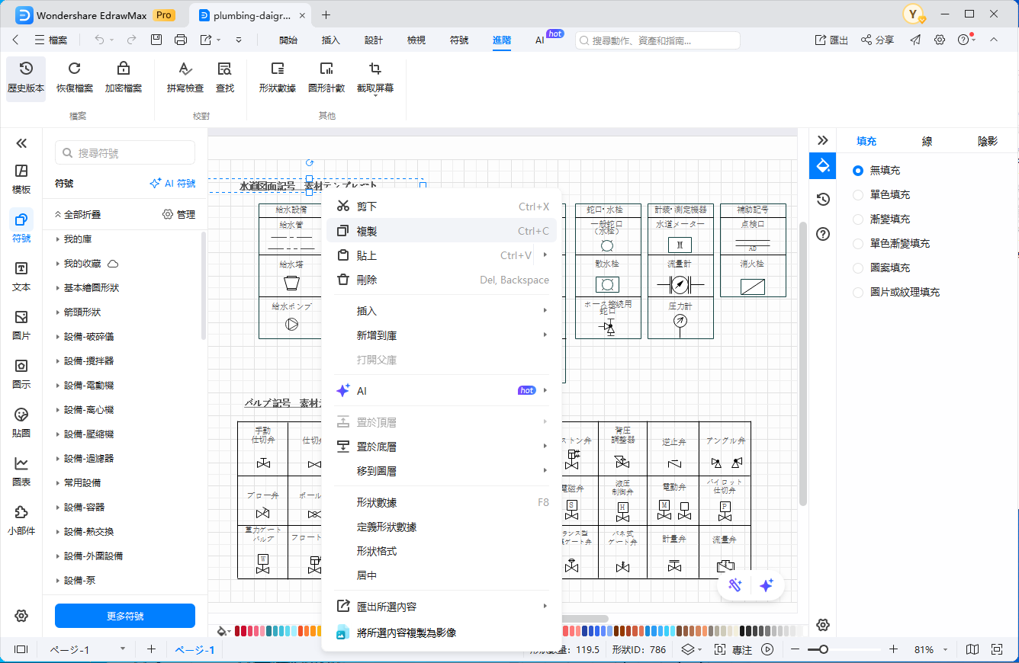Open 模板 templates in left sidebar
This screenshot has width=1019, height=663.
pyautogui.click(x=21, y=179)
